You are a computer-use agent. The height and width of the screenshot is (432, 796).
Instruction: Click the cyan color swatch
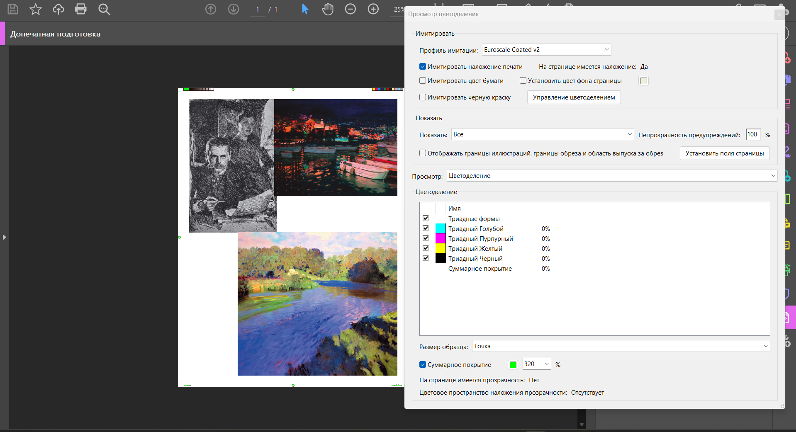[441, 228]
